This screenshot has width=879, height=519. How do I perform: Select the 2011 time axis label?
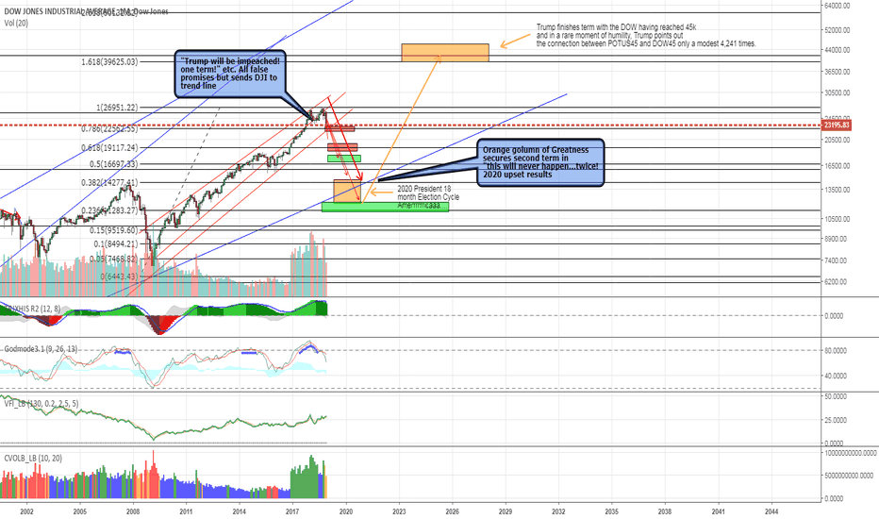186,511
